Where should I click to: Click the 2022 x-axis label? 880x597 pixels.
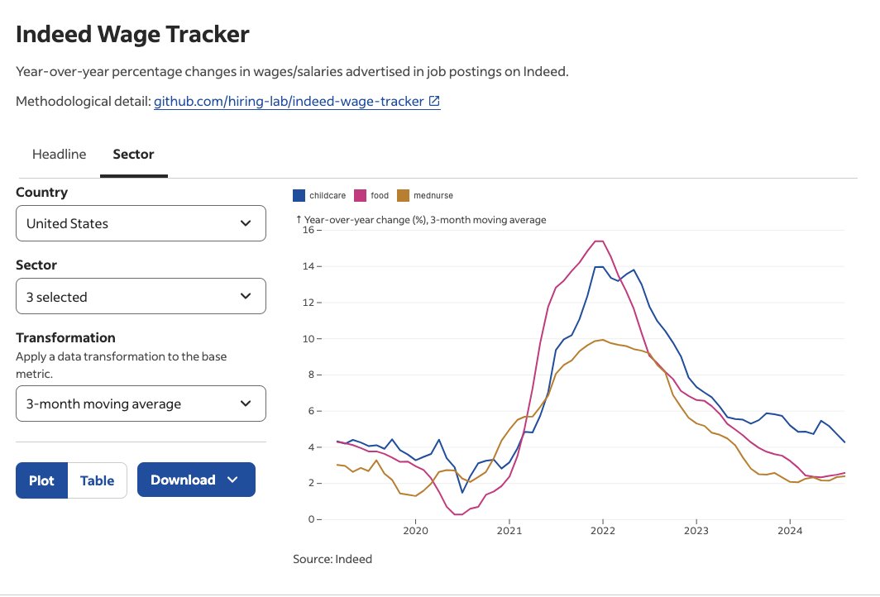(x=603, y=531)
